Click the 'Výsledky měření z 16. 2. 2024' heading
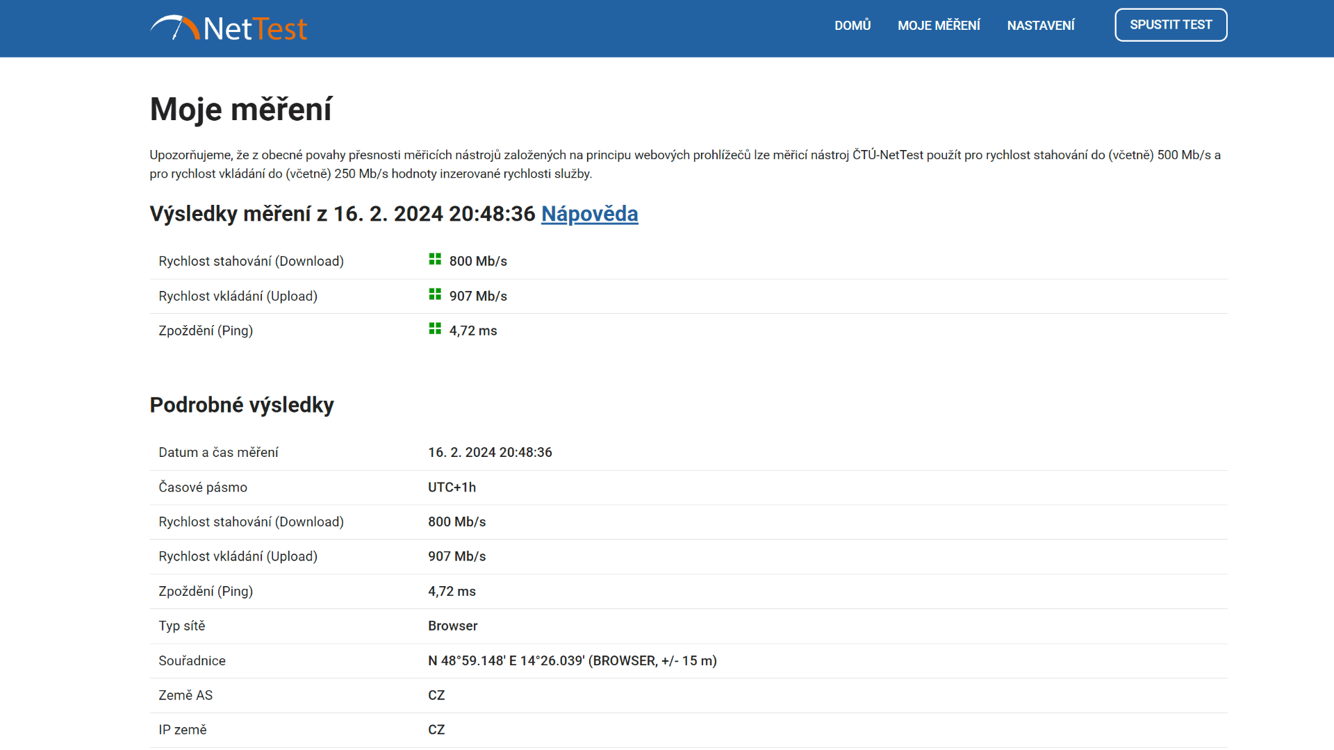Screen dimensions: 1334x750 pos(343,214)
